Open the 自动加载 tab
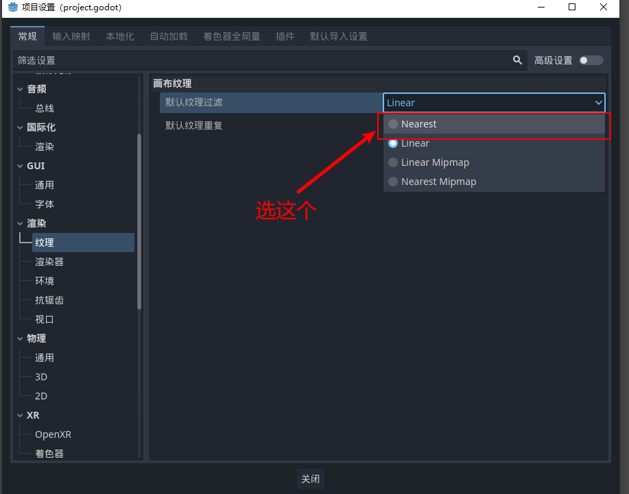Screen dimensions: 629x494 [x=169, y=36]
